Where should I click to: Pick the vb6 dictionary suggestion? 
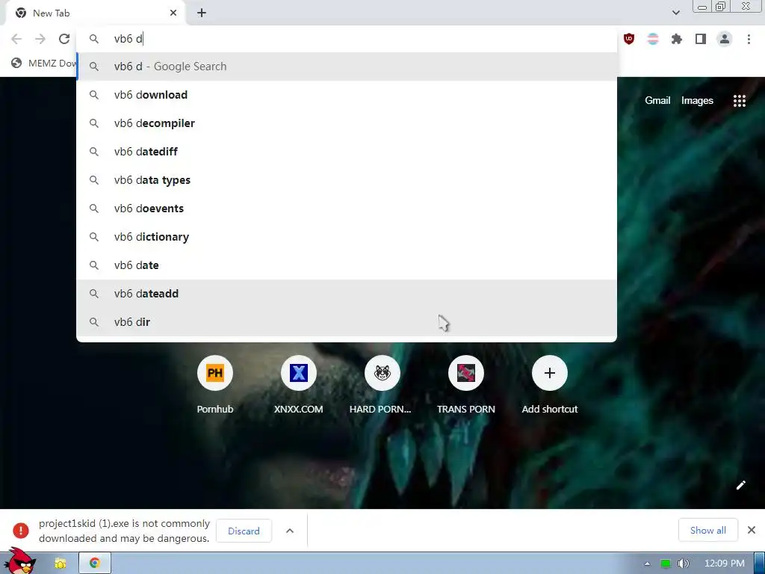pyautogui.click(x=347, y=237)
